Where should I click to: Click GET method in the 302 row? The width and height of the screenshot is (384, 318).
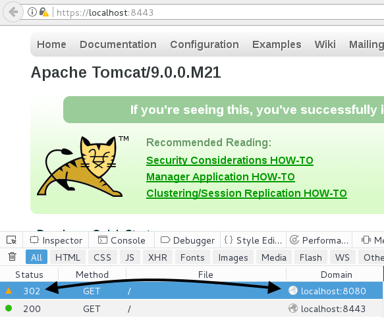pyautogui.click(x=92, y=291)
